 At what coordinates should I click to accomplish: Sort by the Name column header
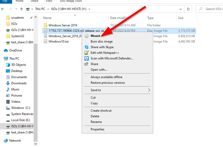click(47, 18)
